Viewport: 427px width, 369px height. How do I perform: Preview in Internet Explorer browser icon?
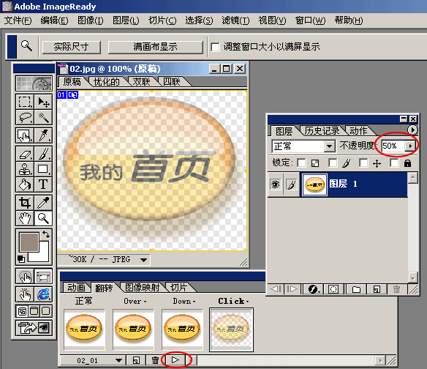43,295
